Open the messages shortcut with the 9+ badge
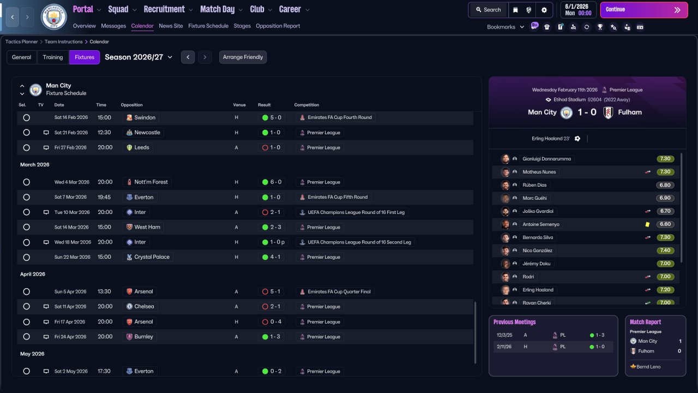698x393 pixels. pyautogui.click(x=534, y=27)
